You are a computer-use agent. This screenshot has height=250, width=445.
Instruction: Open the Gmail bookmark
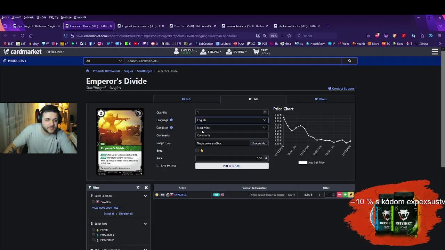pos(286,44)
